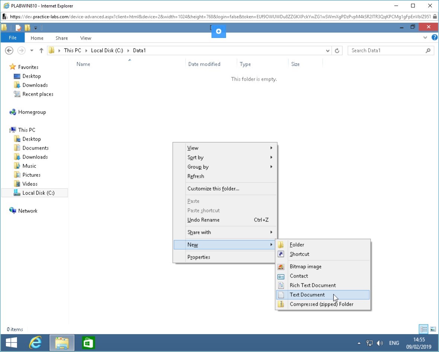Sort by the Name column header
This screenshot has height=352, width=439.
pyautogui.click(x=83, y=64)
